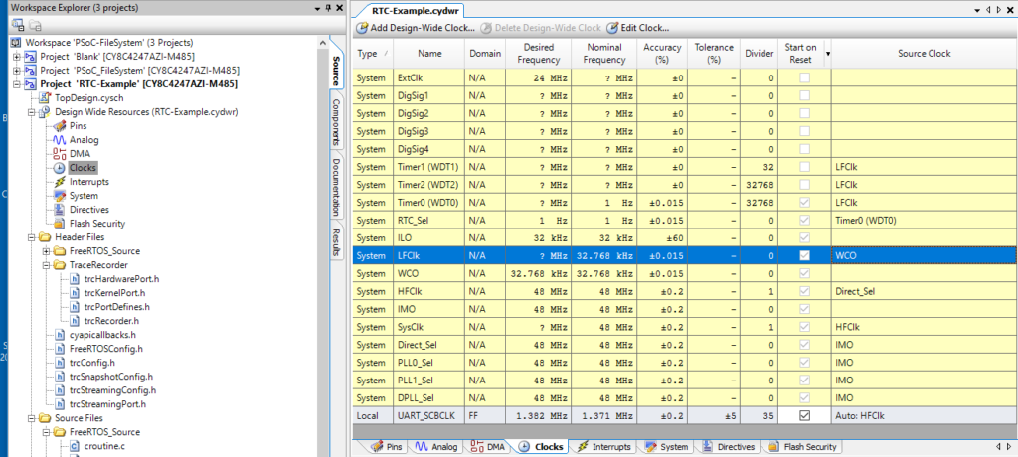Screen dimensions: 1018x457
Task: Open Interrupts in the project tree
Action: tap(88, 182)
